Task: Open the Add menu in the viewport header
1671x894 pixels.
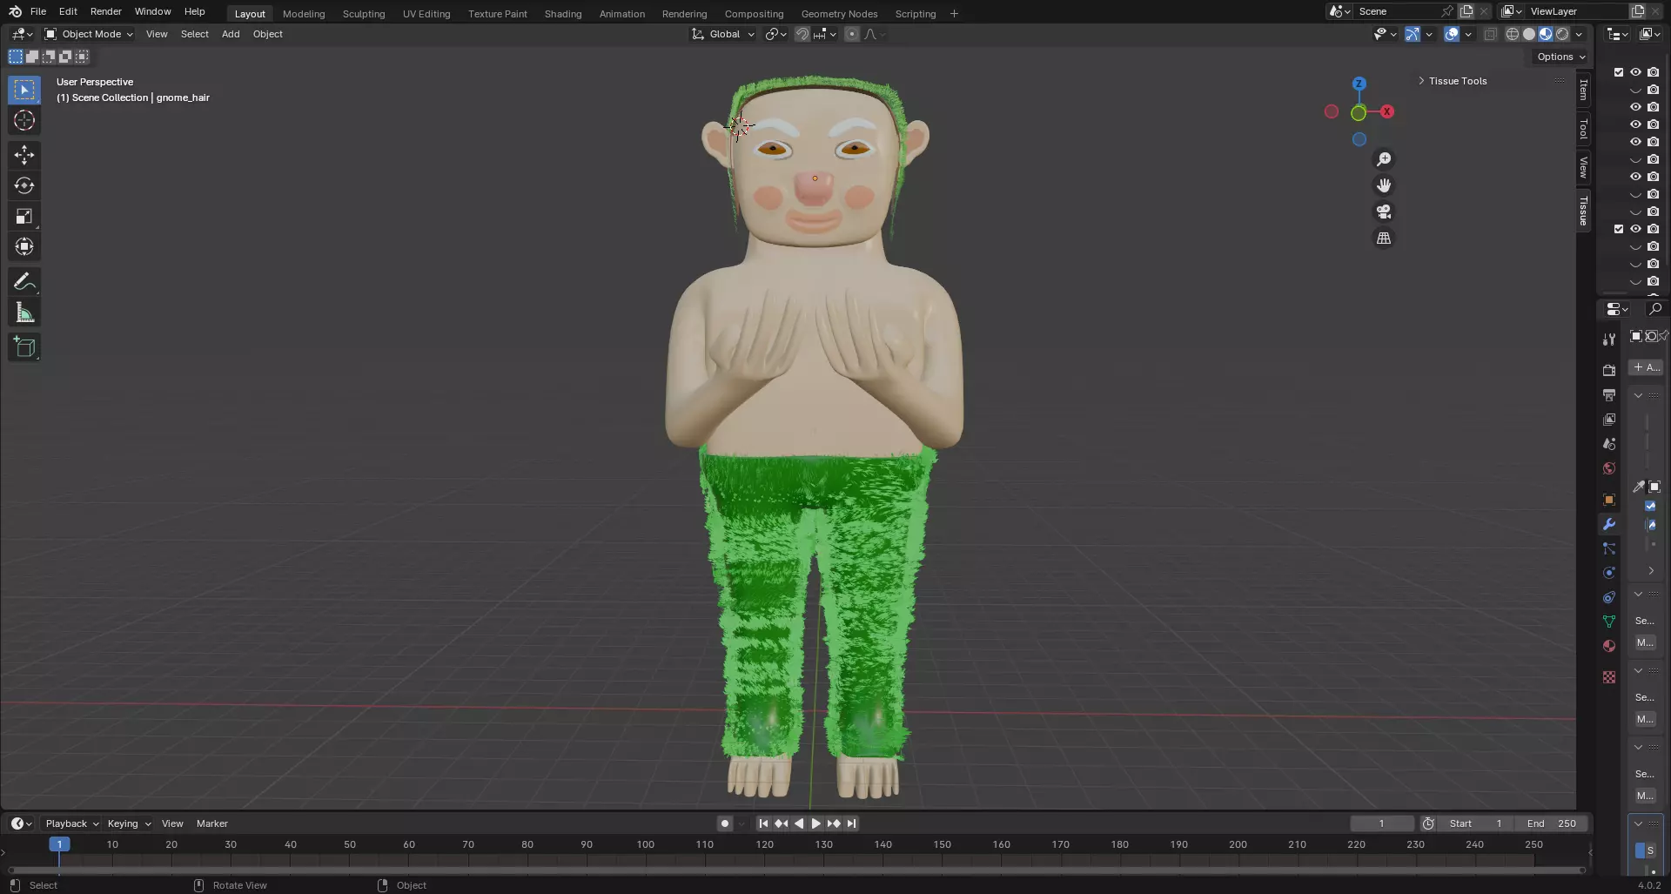Action: 230,34
